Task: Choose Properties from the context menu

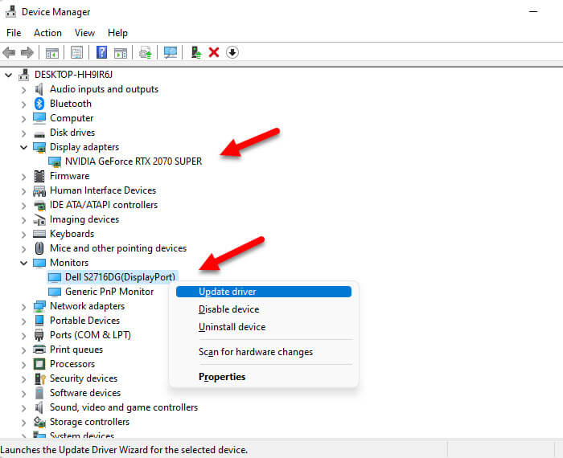Action: point(222,377)
